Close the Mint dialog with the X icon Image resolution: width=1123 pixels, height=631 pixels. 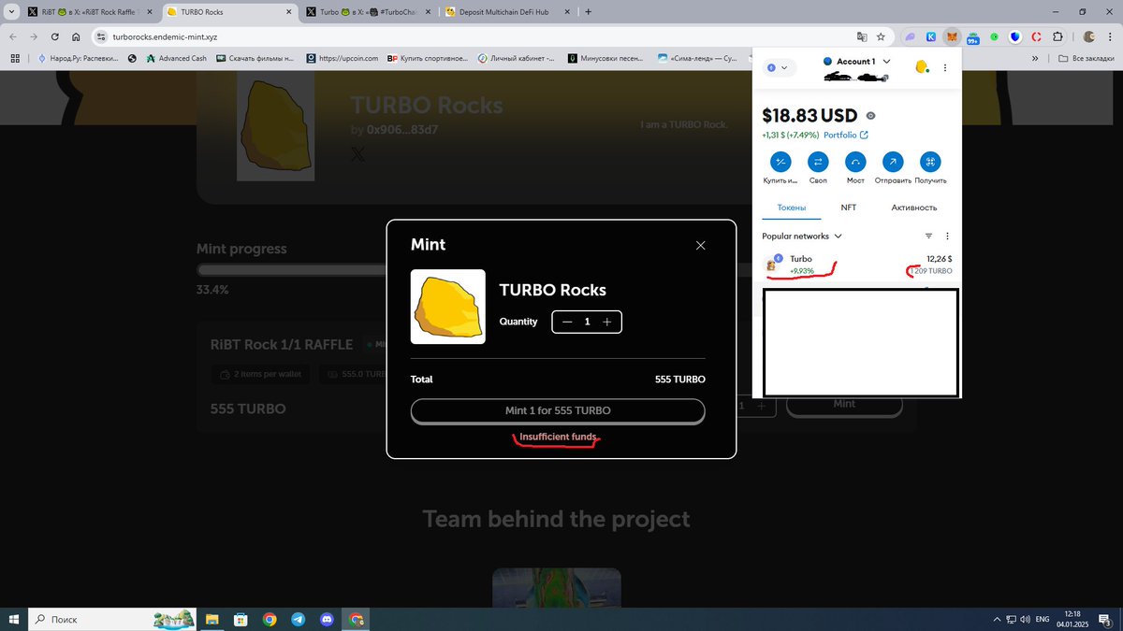coord(700,246)
